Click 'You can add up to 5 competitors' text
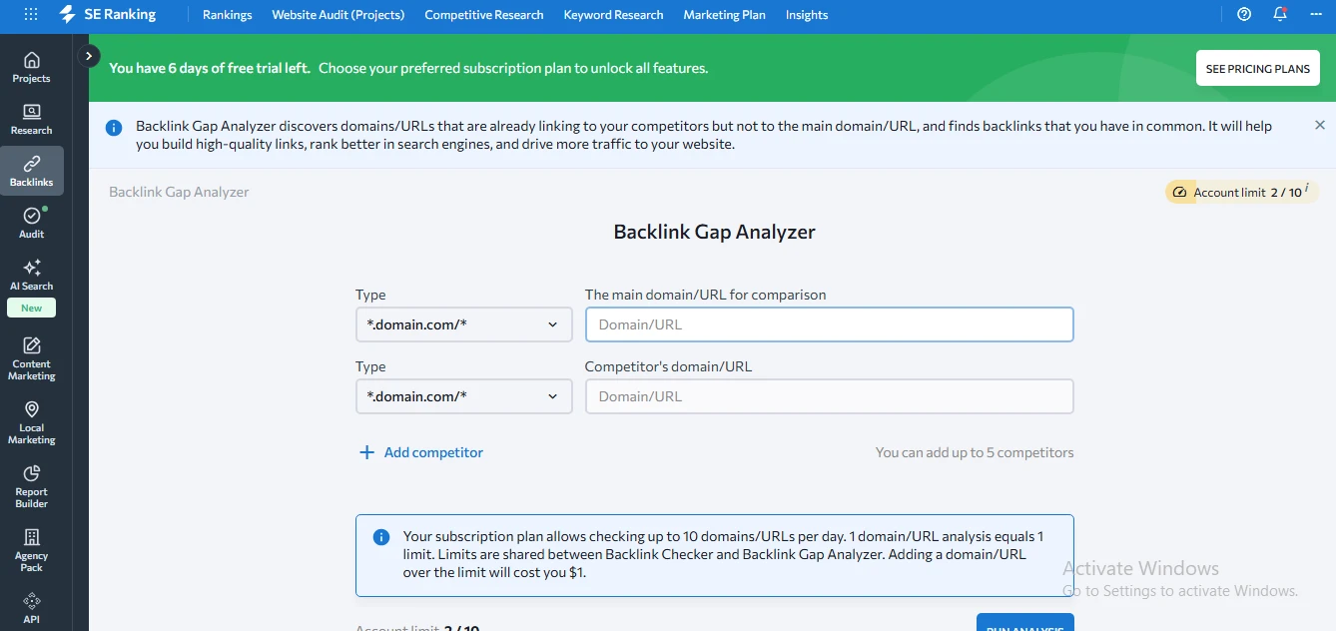This screenshot has width=1336, height=631. pos(975,452)
